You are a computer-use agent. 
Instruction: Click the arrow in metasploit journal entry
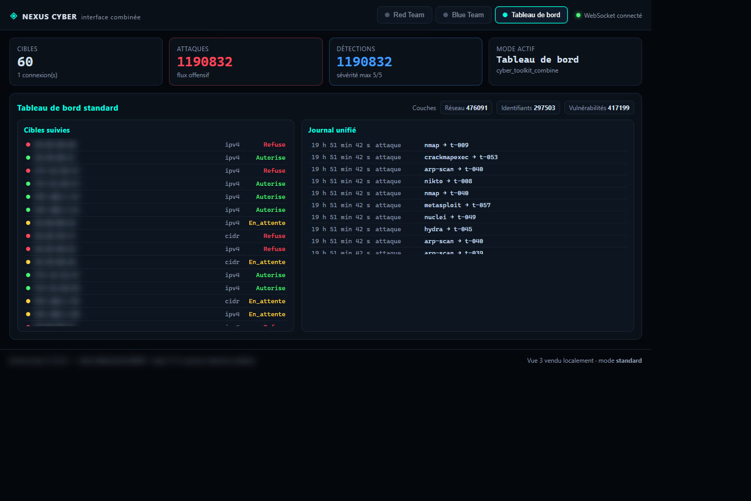click(467, 205)
